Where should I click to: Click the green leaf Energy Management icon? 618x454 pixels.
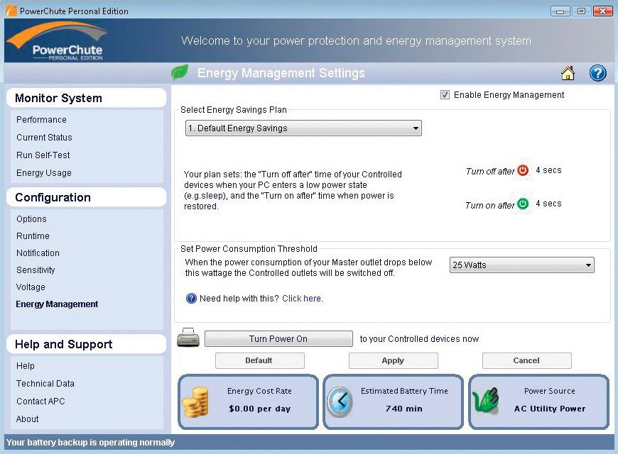[180, 72]
